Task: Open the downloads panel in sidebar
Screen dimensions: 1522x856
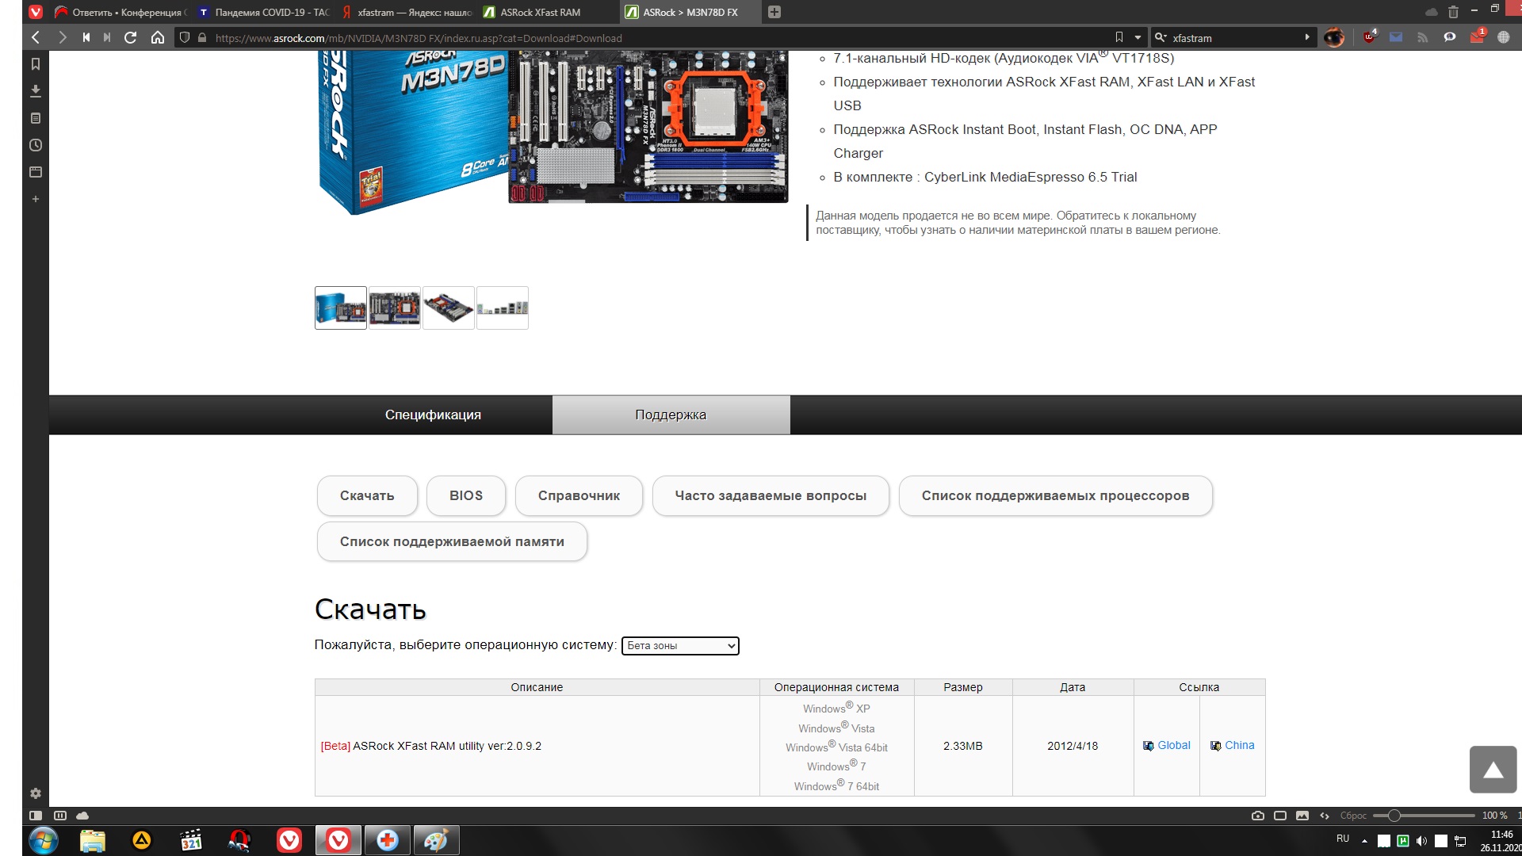Action: point(35,91)
